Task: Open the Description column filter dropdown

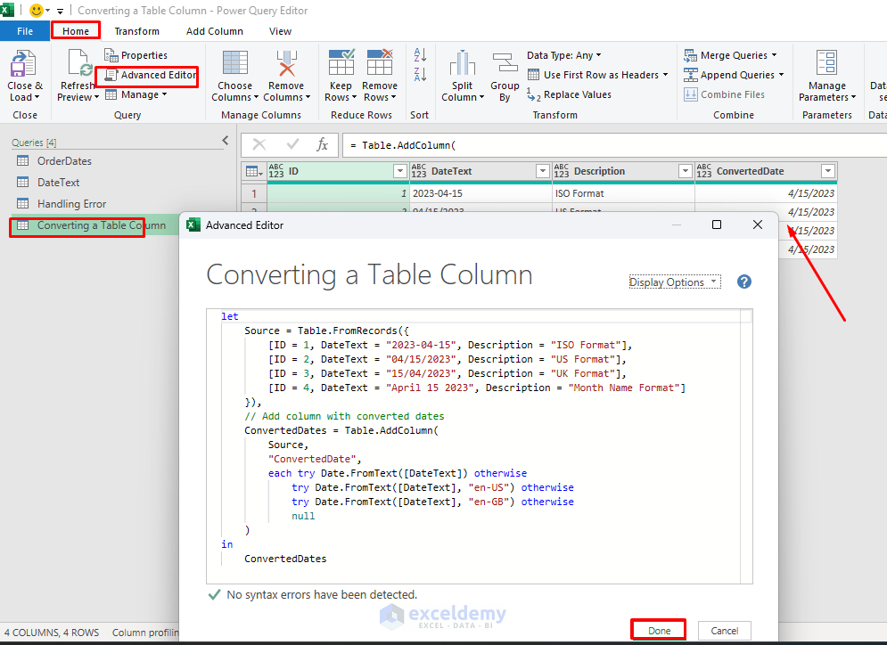Action: pyautogui.click(x=685, y=171)
